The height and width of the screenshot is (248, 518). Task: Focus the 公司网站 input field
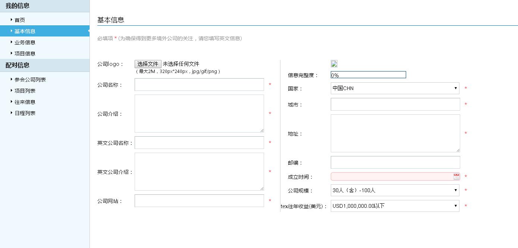pos(199,201)
